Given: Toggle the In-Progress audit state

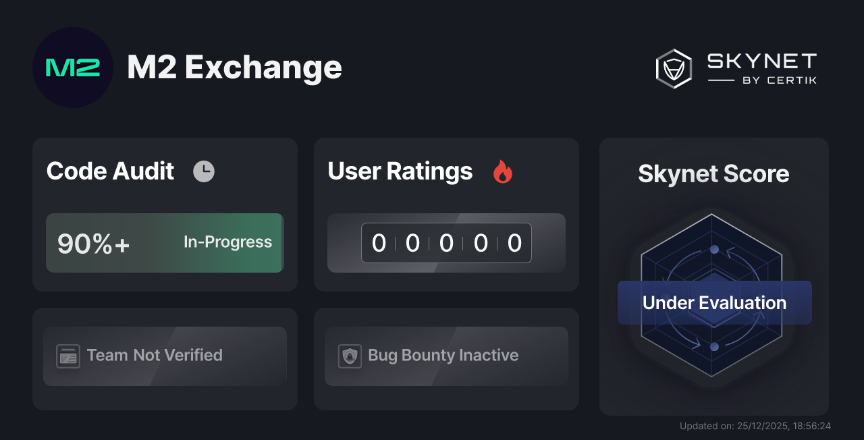Looking at the screenshot, I should point(227,242).
